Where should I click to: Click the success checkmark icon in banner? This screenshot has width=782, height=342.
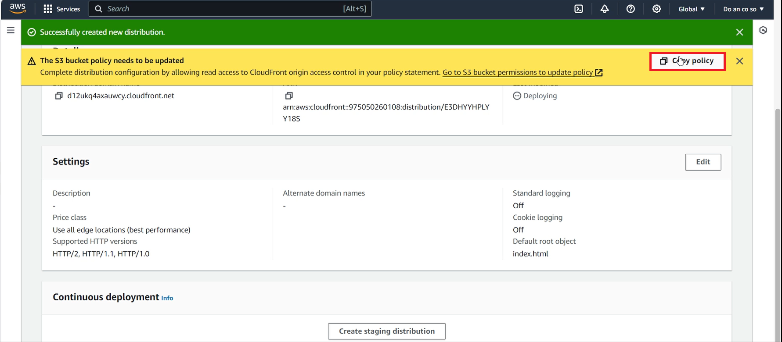(32, 32)
